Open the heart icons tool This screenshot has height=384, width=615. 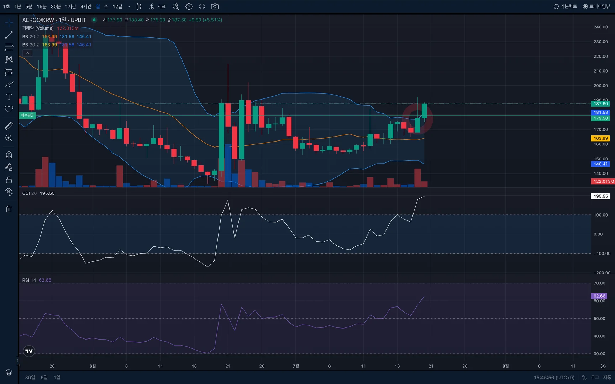tap(9, 109)
